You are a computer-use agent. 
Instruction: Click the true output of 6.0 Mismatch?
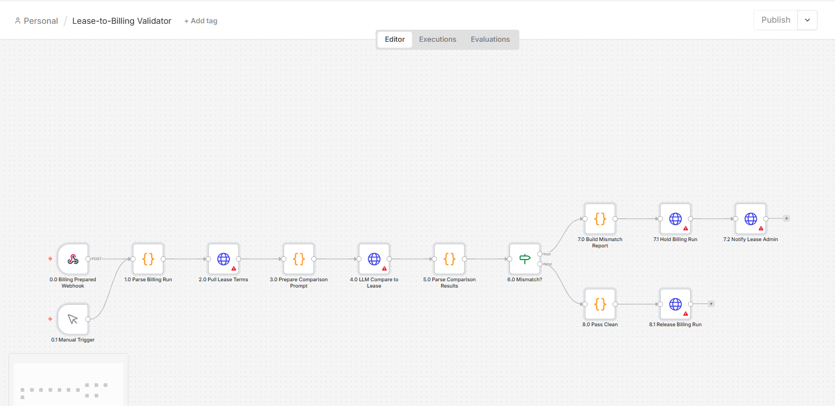540,254
